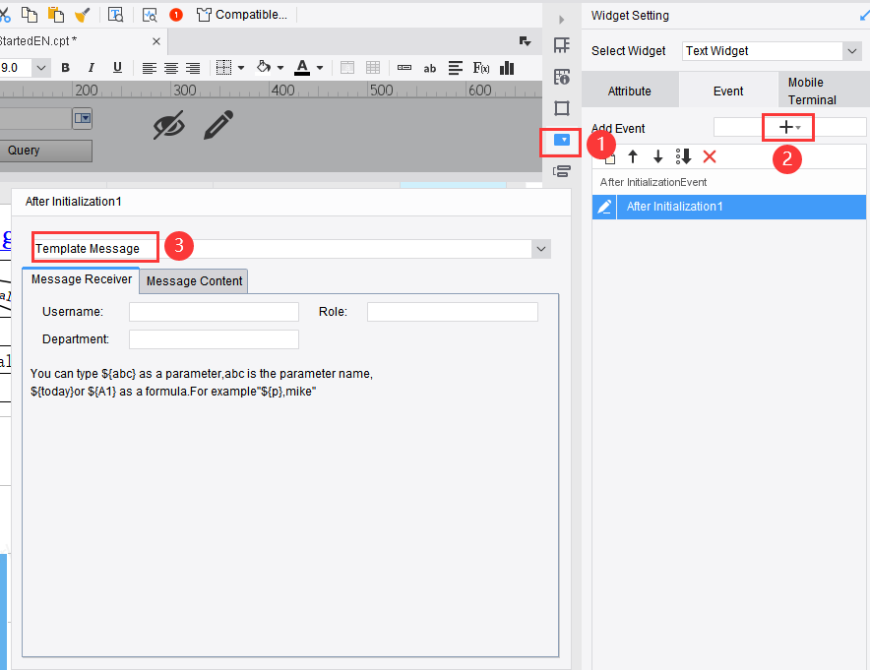The height and width of the screenshot is (670, 870).
Task: Switch to the Event tab
Action: tap(728, 91)
